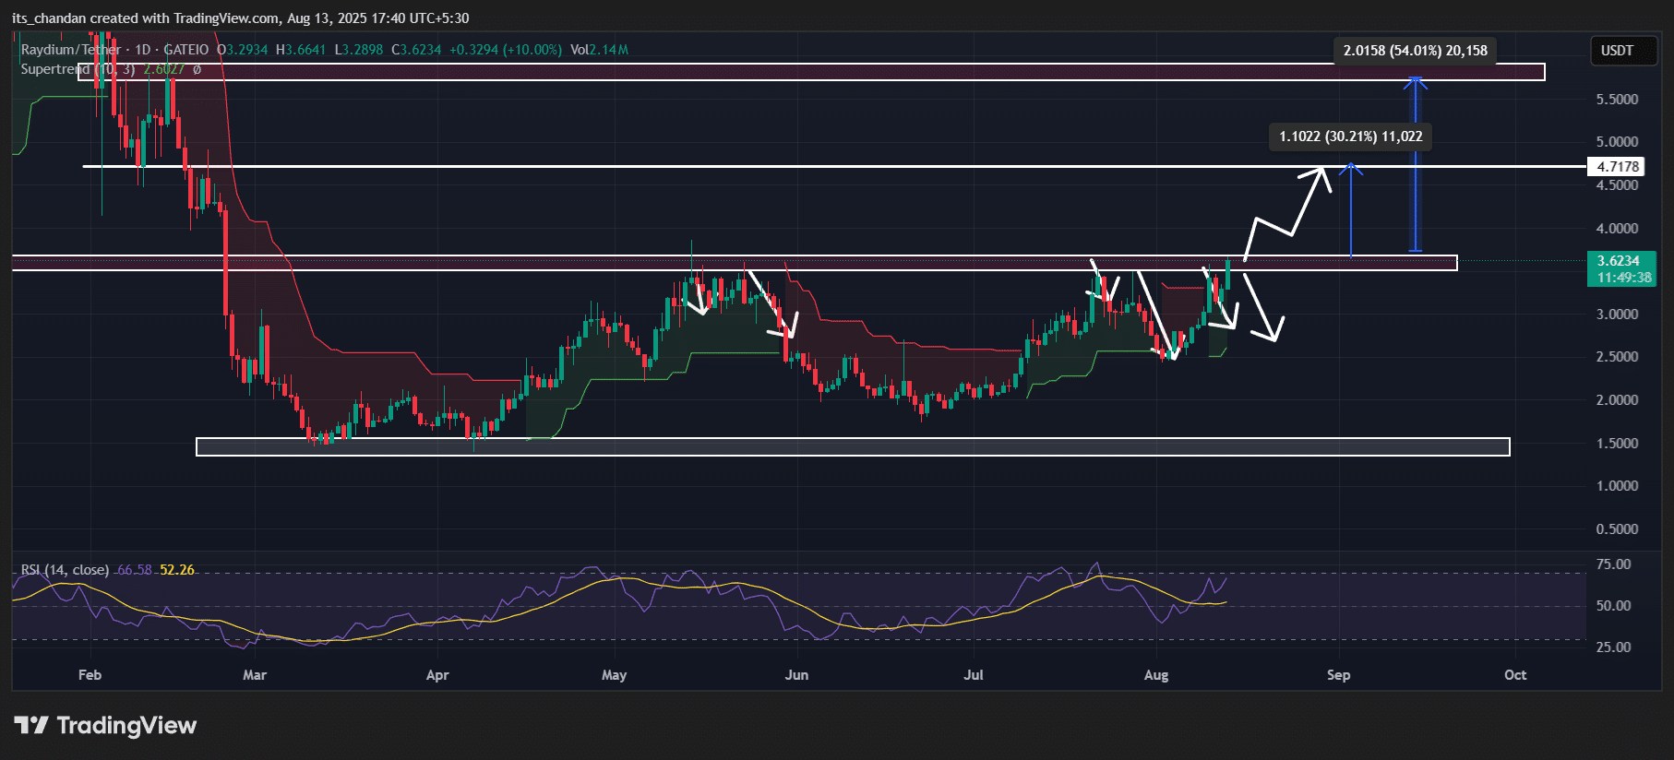Click the 2.0158 (54.01%) measurement label
Screen dimensions: 1674x760
click(x=1415, y=51)
